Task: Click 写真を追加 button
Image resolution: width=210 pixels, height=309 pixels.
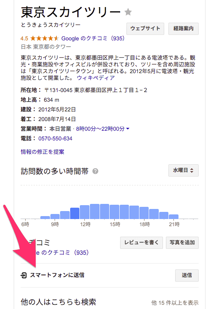Action: point(182,243)
